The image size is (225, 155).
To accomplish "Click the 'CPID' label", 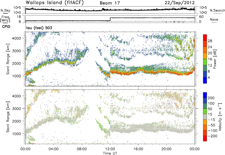I will coord(6,27).
